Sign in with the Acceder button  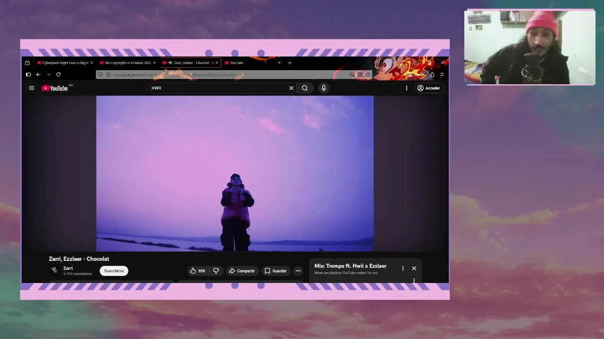428,88
